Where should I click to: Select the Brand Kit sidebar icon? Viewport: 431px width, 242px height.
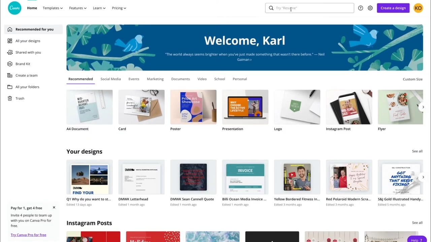(x=10, y=64)
